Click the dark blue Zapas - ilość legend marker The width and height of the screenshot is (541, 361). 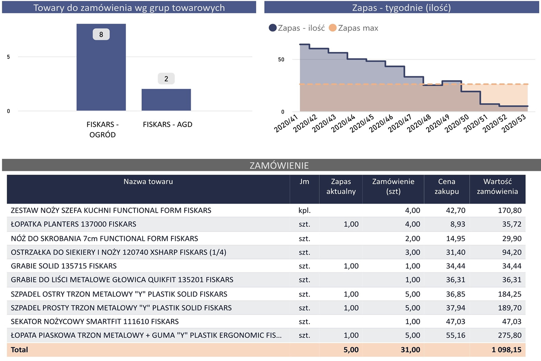pyautogui.click(x=272, y=28)
